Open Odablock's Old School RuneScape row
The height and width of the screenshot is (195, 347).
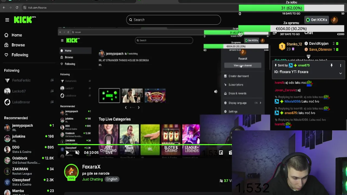[28, 160]
